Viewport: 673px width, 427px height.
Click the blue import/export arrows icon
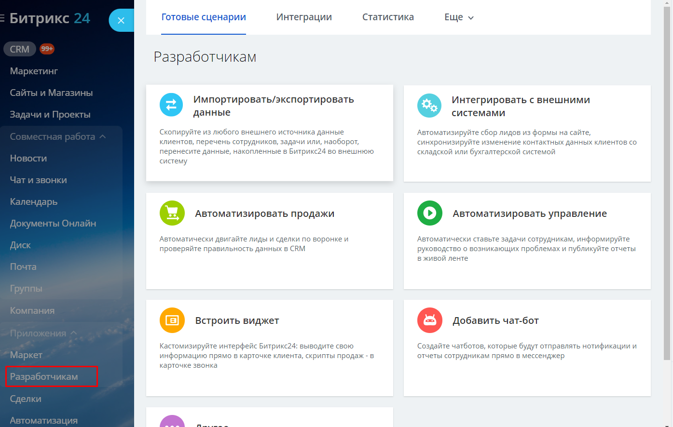tap(171, 105)
